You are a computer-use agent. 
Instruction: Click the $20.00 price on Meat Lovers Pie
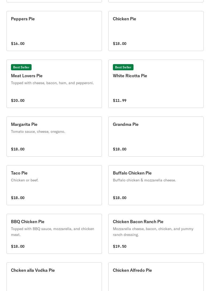point(18,100)
